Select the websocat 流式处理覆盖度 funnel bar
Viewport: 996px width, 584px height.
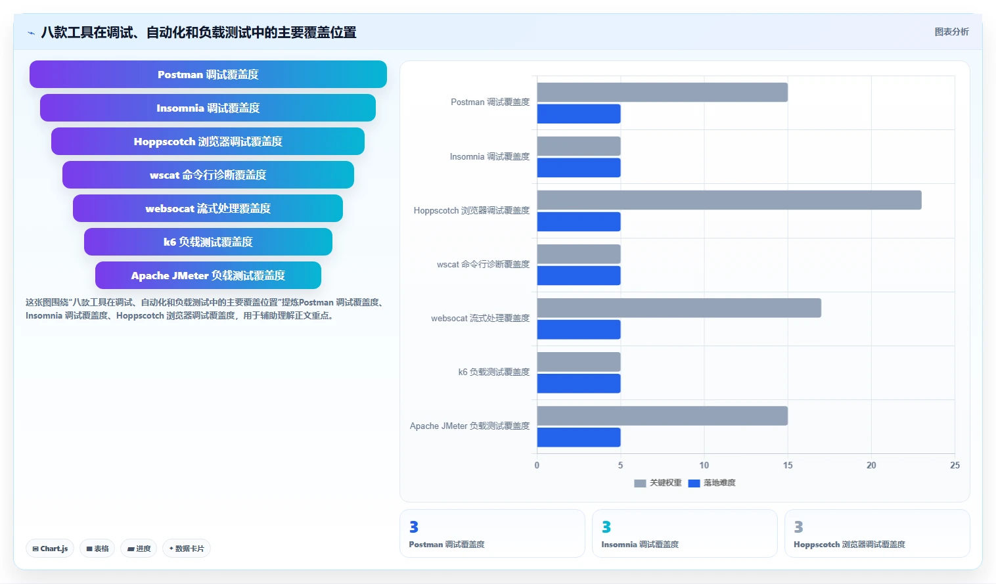point(208,208)
